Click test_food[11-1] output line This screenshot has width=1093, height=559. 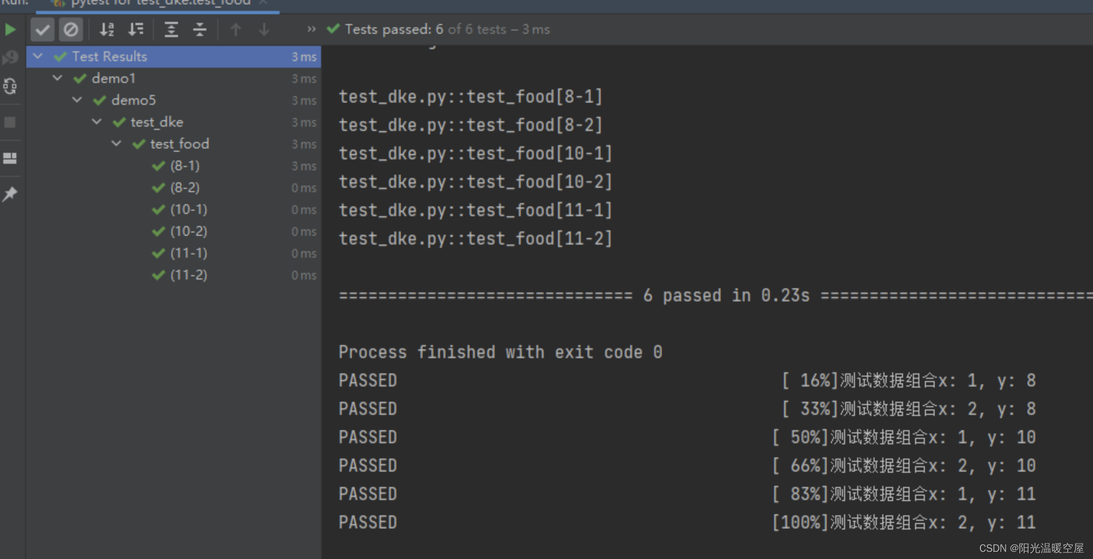pos(475,210)
